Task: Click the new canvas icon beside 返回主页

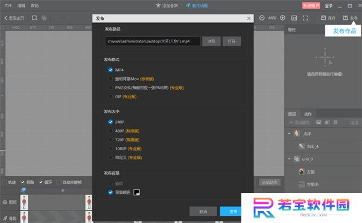Action: [x=34, y=18]
